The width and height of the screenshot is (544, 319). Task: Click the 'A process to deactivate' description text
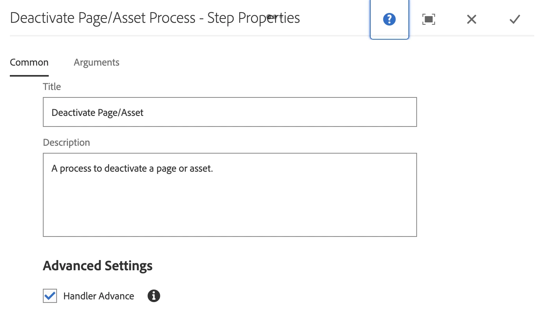[132, 169]
